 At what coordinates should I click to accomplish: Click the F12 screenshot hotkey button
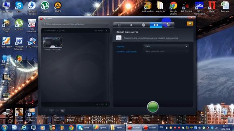(119, 38)
